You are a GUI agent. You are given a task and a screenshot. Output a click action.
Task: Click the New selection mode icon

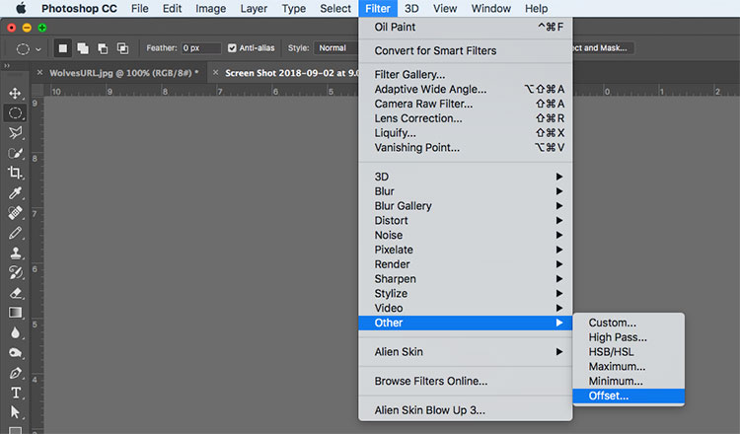[63, 48]
